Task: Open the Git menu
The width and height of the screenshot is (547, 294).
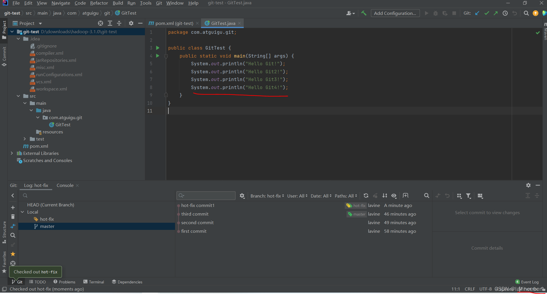Action: (159, 3)
